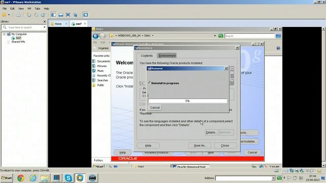Open the VMware Edit menu
The width and height of the screenshot is (326, 183).
coord(12,9)
